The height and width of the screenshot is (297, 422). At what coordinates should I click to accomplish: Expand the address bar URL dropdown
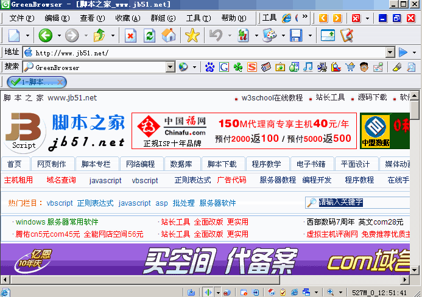(x=390, y=52)
